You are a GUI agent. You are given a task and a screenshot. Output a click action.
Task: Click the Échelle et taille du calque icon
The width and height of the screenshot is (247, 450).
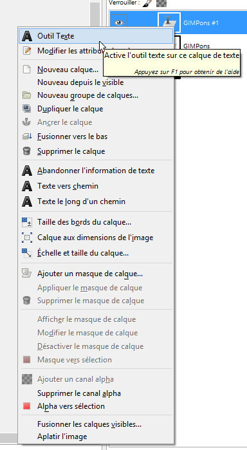[x=26, y=253]
